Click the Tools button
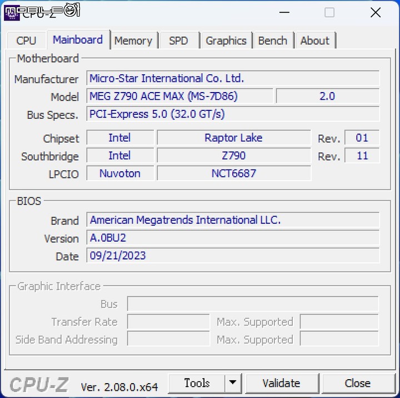 click(197, 383)
